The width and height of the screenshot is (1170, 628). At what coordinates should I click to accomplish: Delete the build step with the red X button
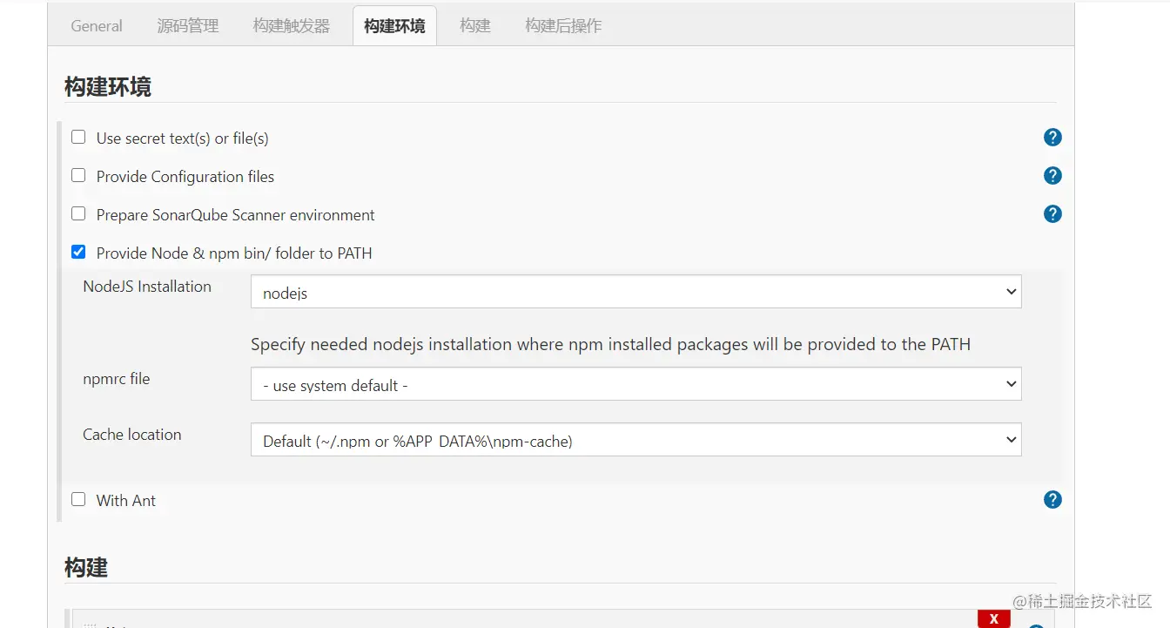pyautogui.click(x=993, y=619)
